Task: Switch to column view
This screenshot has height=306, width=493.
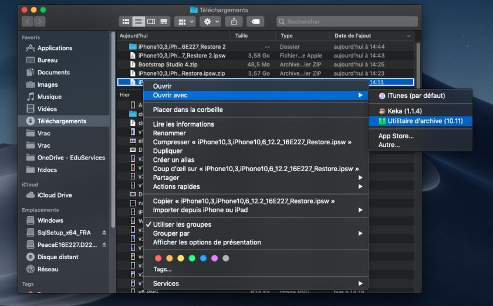Action: [x=151, y=22]
